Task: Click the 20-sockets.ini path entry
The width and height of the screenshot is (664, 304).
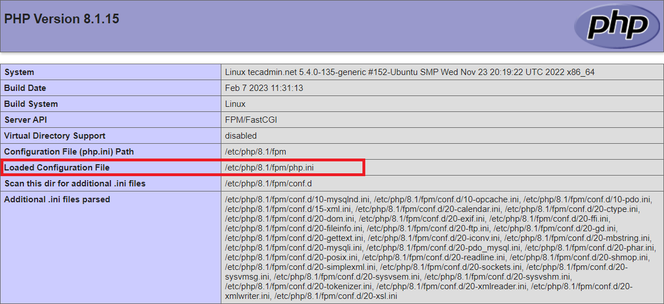Action: [x=452, y=267]
